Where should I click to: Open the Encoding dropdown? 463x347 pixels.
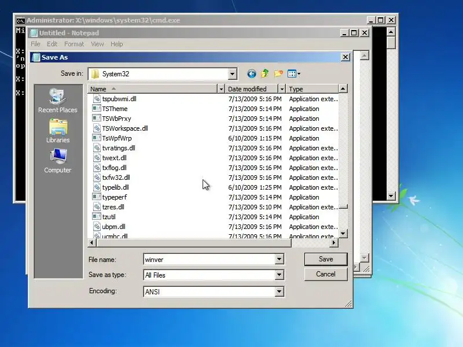279,291
